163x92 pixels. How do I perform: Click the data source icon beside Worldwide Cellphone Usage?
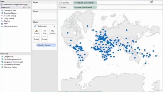point(1,5)
